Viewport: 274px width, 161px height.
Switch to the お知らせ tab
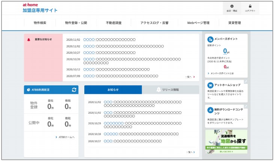pyautogui.click(x=113, y=89)
